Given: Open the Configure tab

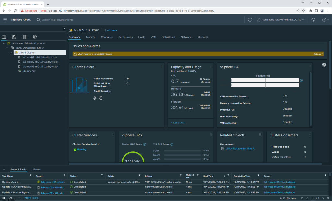Looking at the screenshot, I should click(107, 37).
